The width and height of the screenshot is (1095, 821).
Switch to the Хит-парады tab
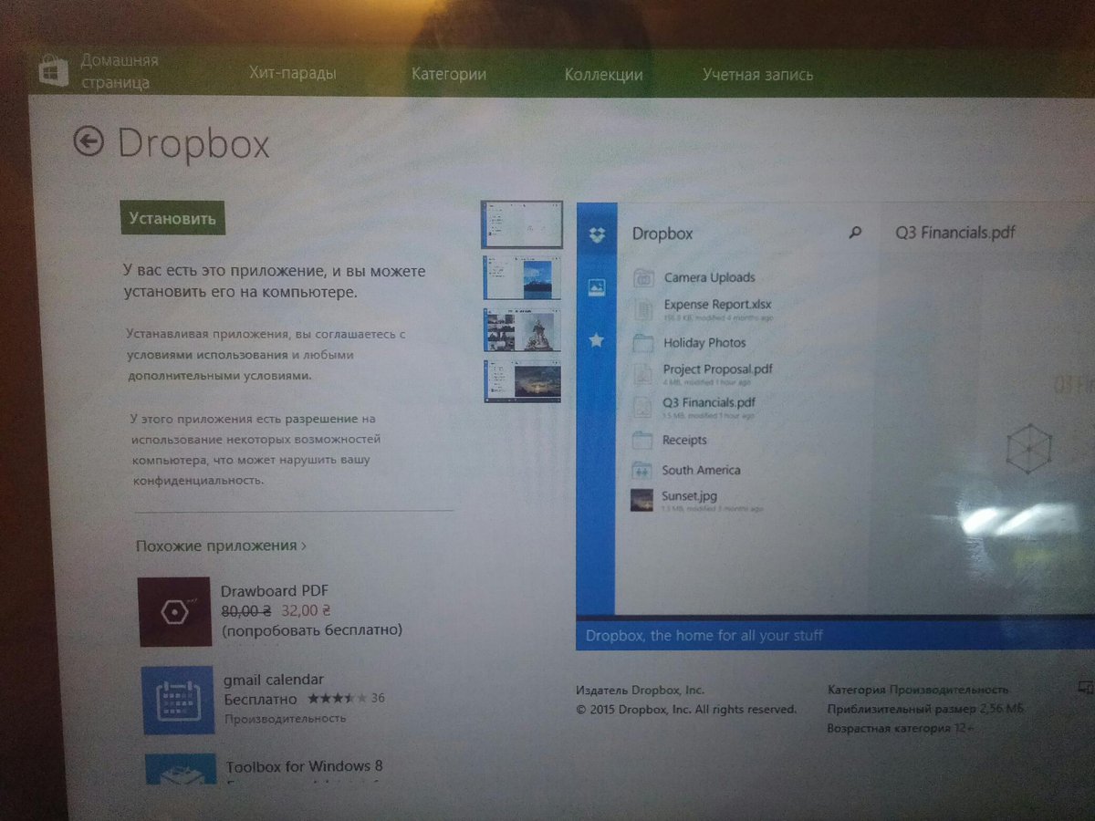coord(293,72)
